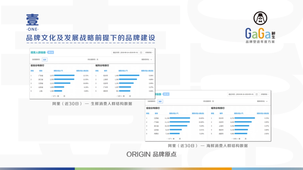This screenshot has height=170, width=303.
Task: Open calendar icon in the 生鲜 panel
Action: [x=141, y=52]
